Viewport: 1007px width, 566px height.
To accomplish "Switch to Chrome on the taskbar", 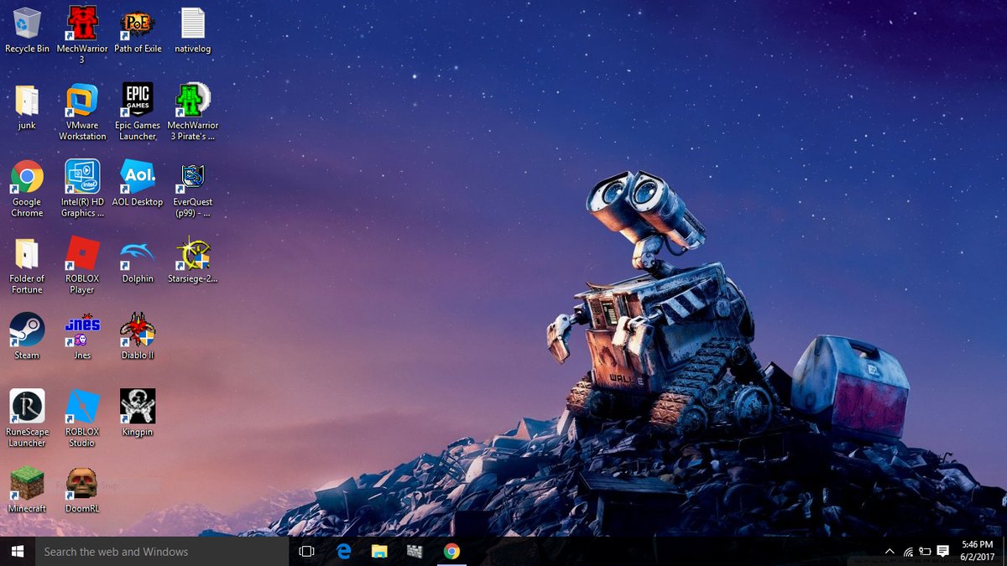I will [451, 551].
